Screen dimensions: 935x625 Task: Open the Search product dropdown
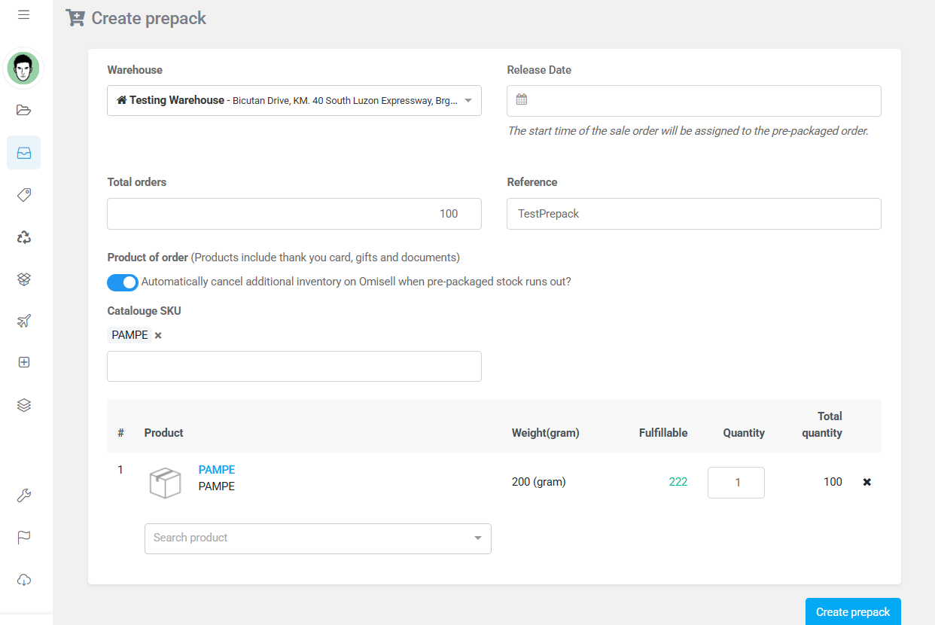[317, 538]
